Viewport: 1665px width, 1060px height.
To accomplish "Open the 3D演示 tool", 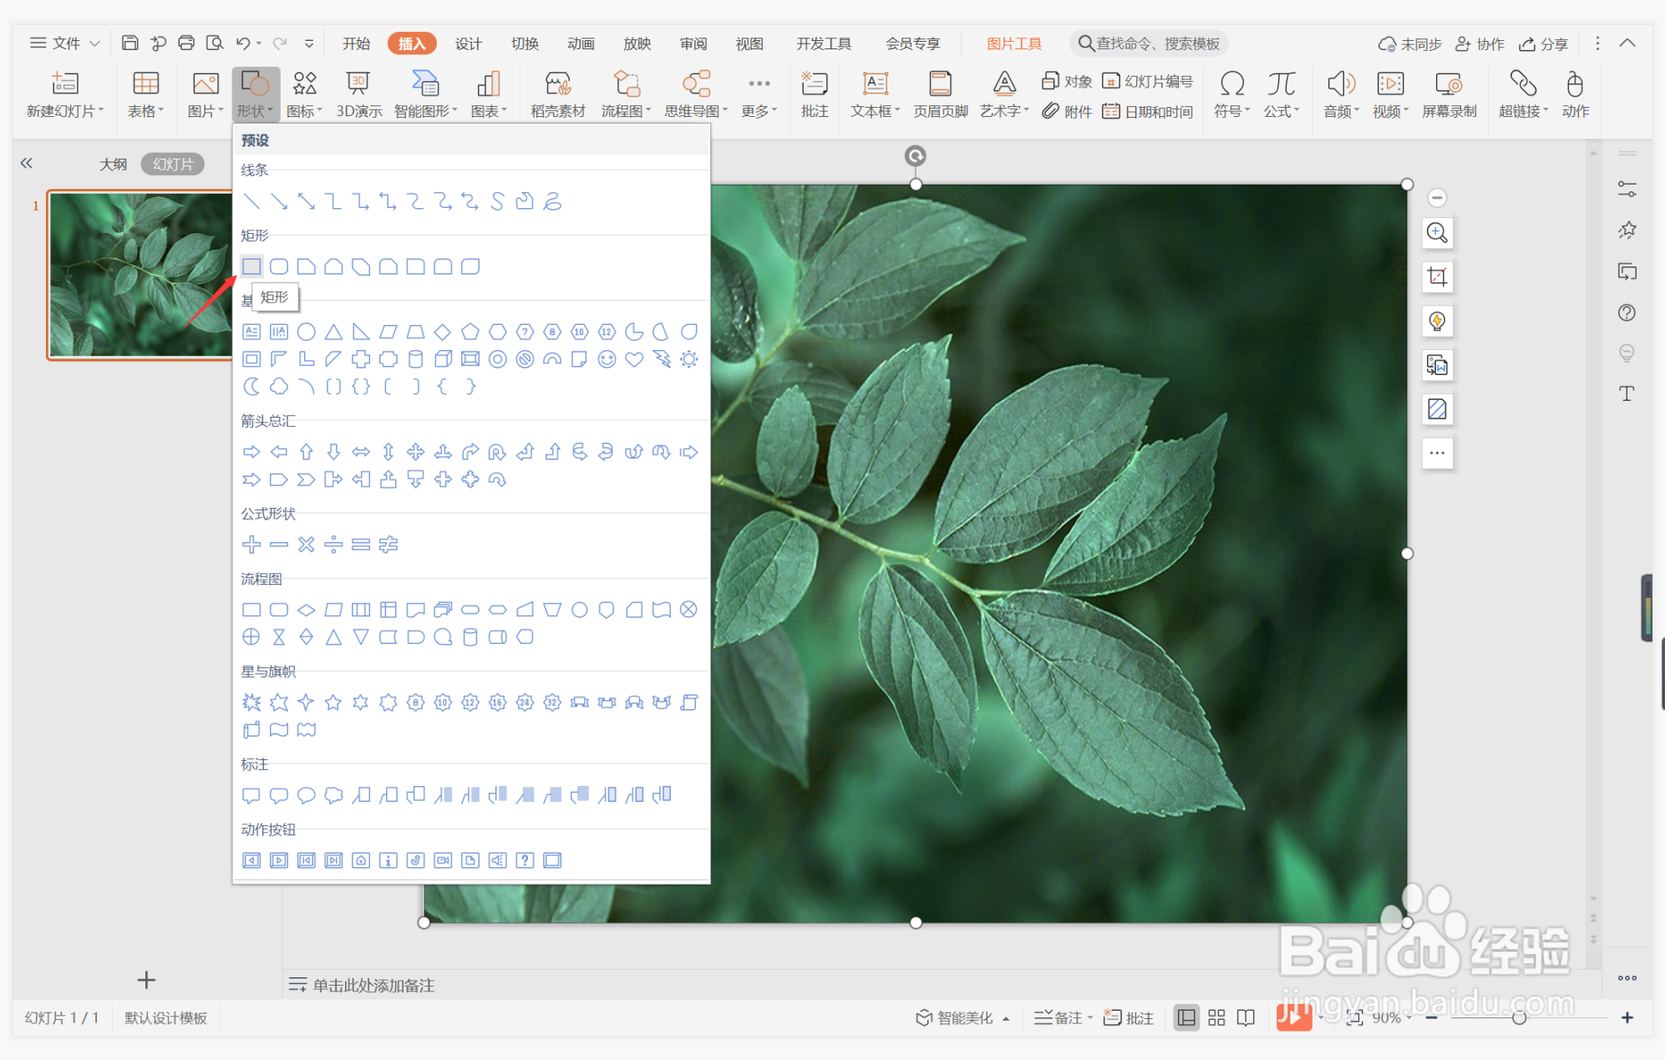I will pyautogui.click(x=358, y=94).
